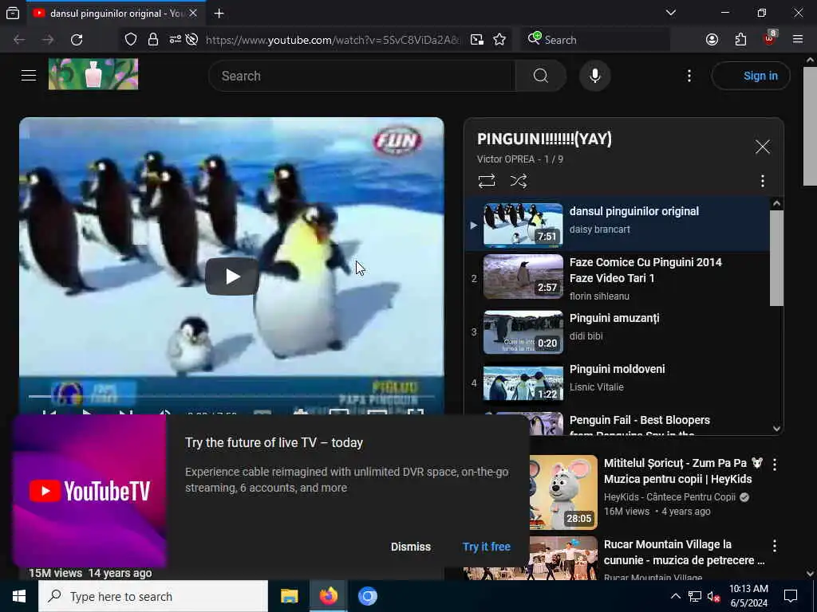Open File Explorer from taskbar
The width and height of the screenshot is (817, 612).
289,596
